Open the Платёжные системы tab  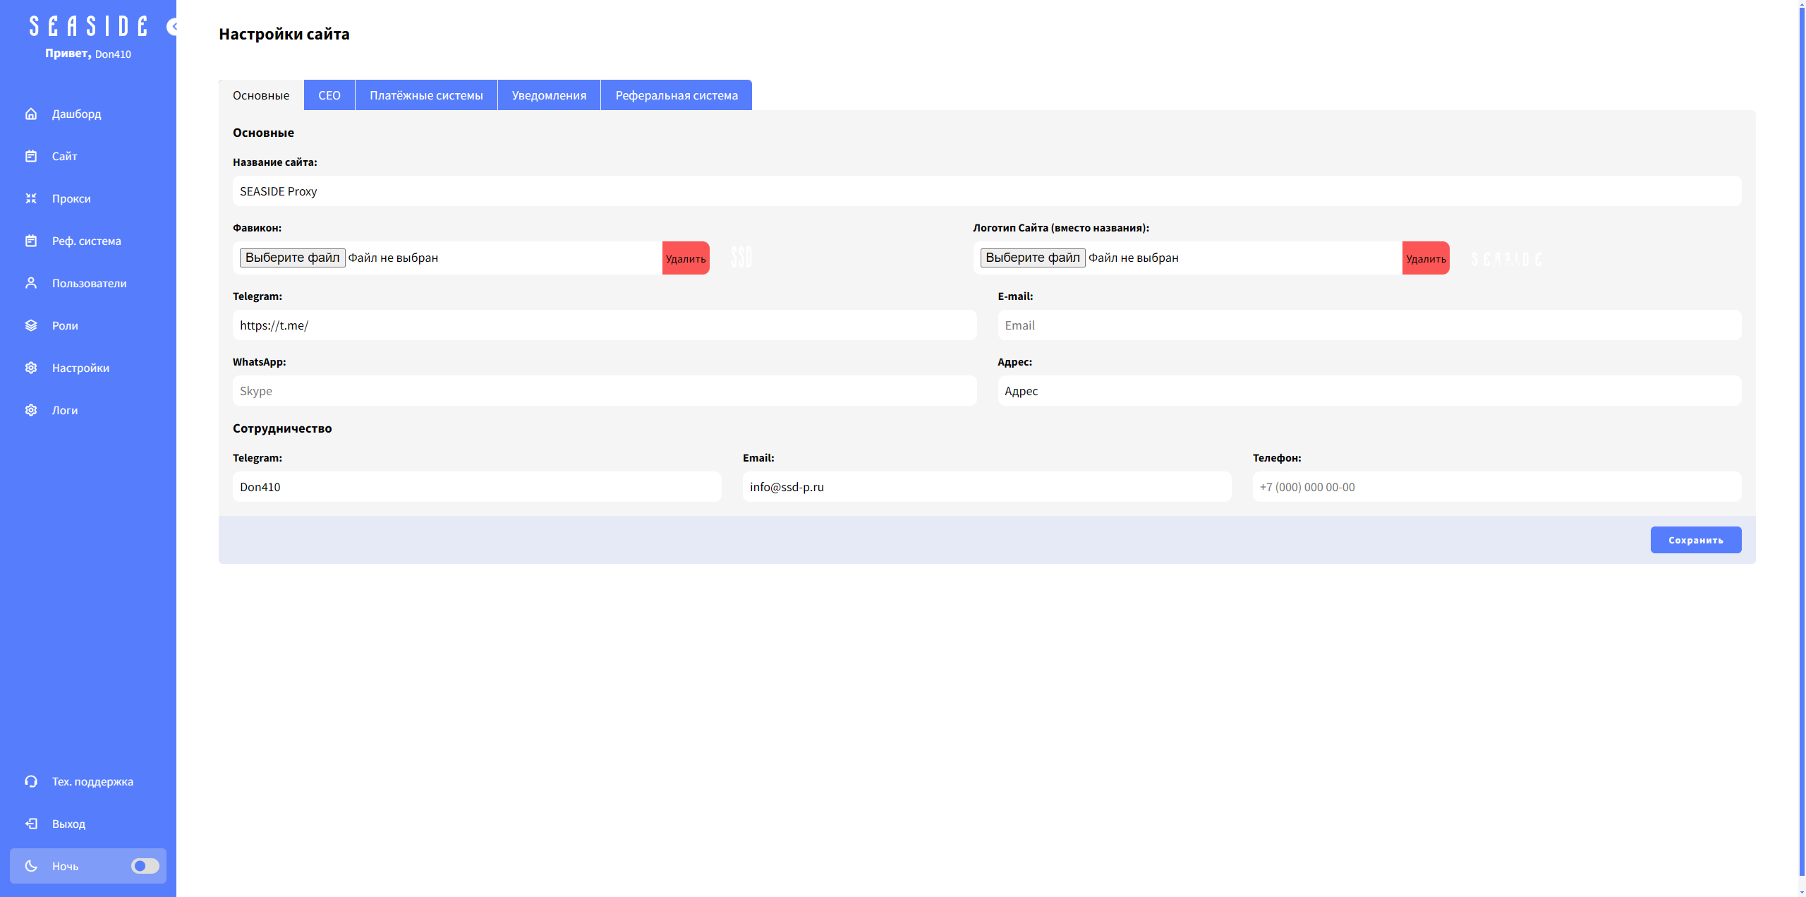pyautogui.click(x=426, y=95)
